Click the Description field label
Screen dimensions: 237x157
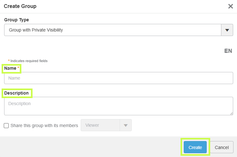[16, 93]
